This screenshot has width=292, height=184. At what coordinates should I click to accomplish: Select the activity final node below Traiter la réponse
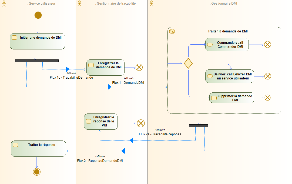[37, 172]
